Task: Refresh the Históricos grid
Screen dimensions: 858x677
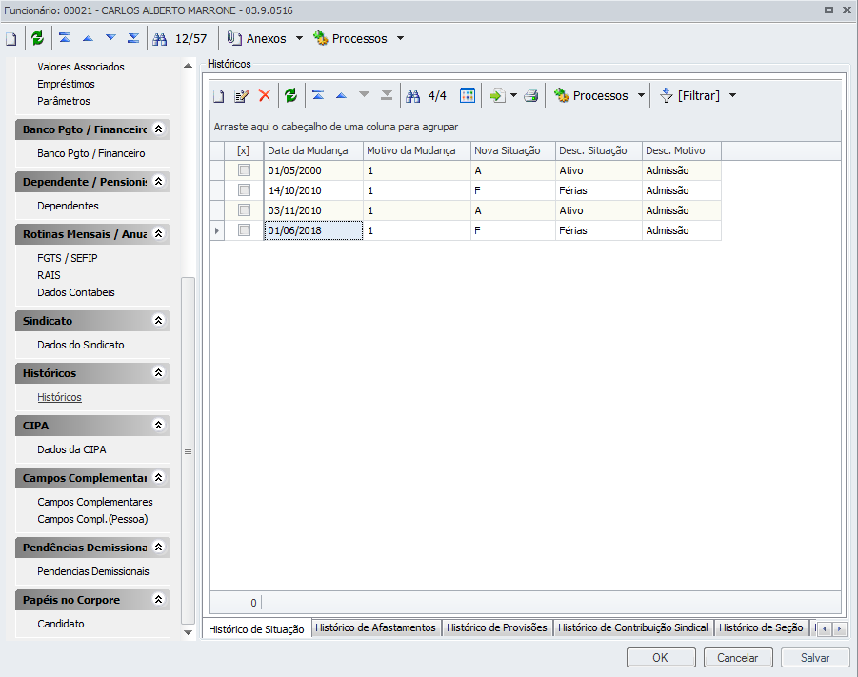Action: pyautogui.click(x=290, y=95)
